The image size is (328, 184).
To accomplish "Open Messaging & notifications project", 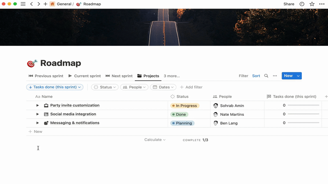I will (x=75, y=123).
